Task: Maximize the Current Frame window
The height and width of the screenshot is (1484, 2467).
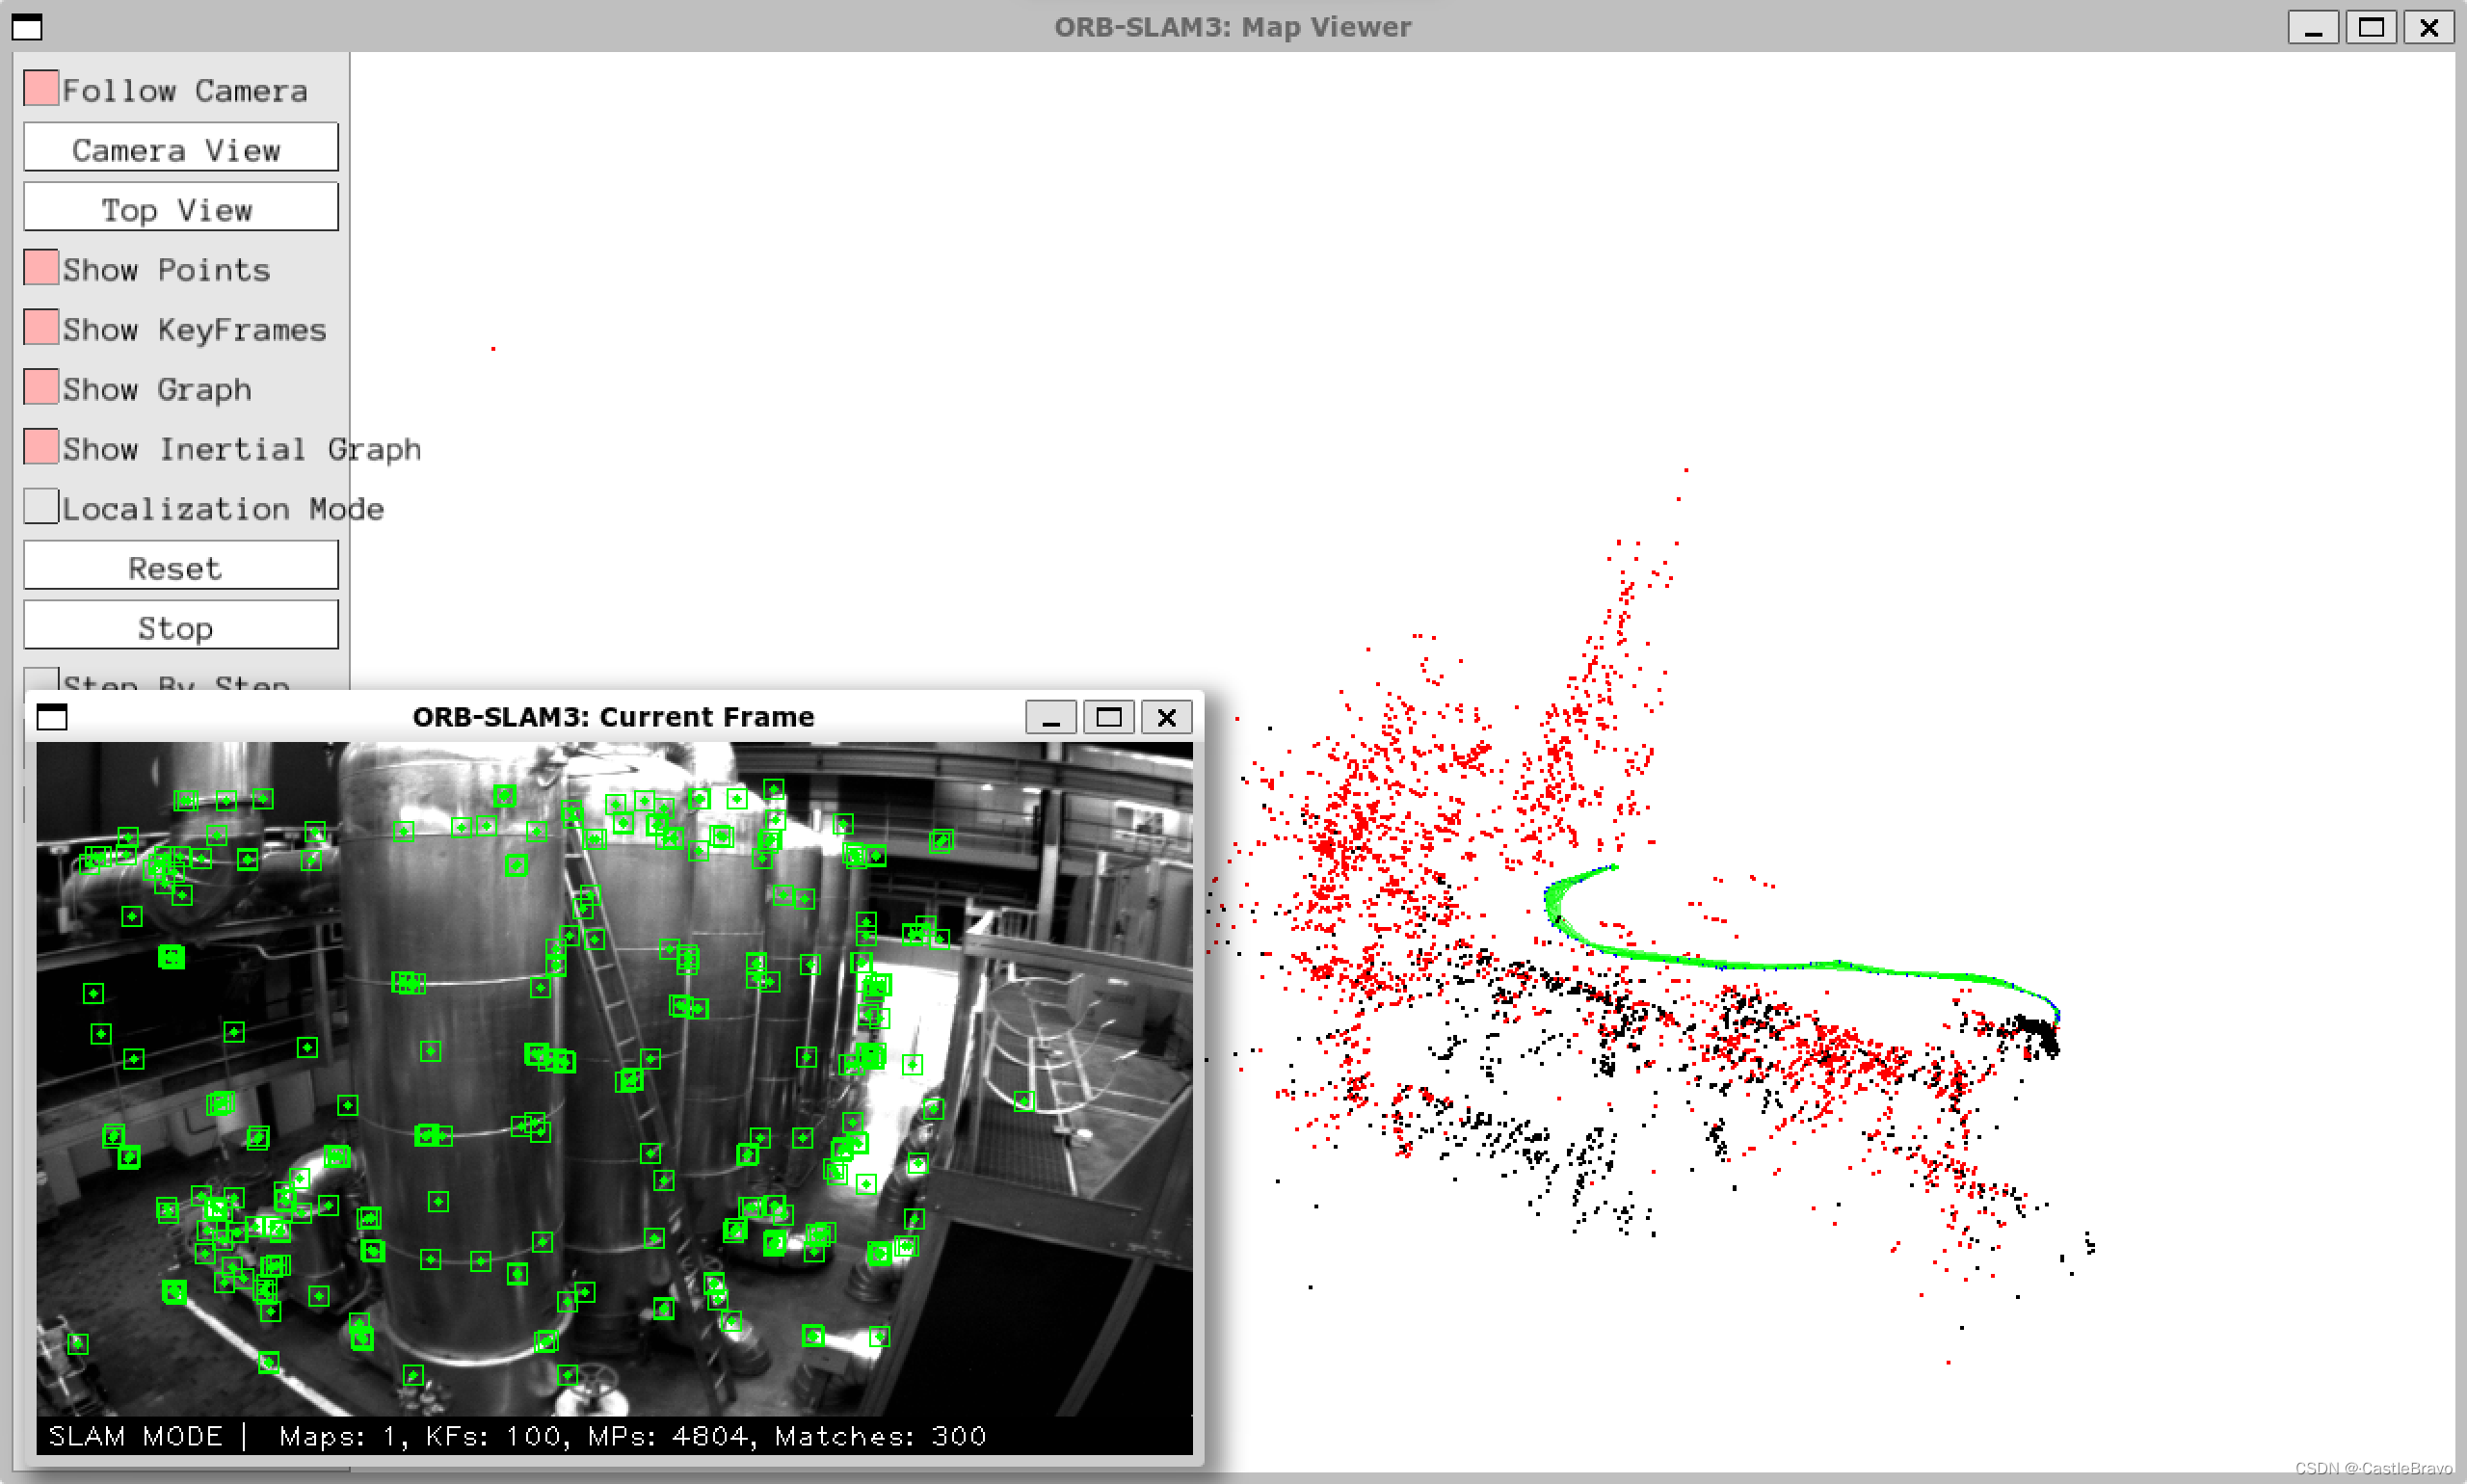Action: (x=1108, y=717)
